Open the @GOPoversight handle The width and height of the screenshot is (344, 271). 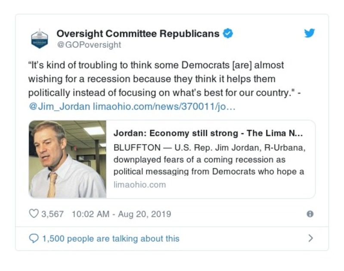point(89,45)
